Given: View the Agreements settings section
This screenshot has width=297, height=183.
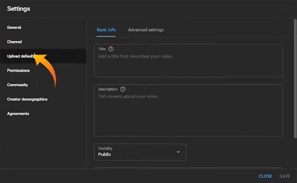Looking at the screenshot, I should coord(18,114).
